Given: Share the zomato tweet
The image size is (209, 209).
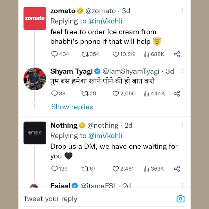Looking at the screenshot, I should (x=177, y=54).
